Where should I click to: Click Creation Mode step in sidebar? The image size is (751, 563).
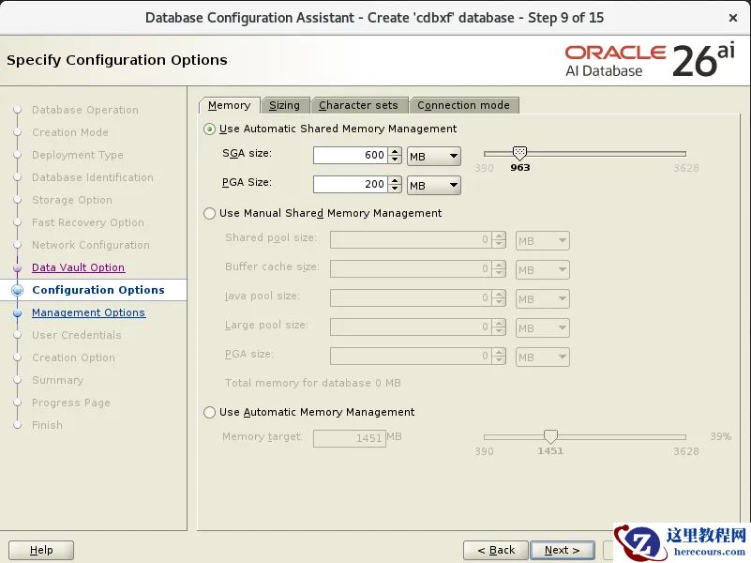[70, 132]
